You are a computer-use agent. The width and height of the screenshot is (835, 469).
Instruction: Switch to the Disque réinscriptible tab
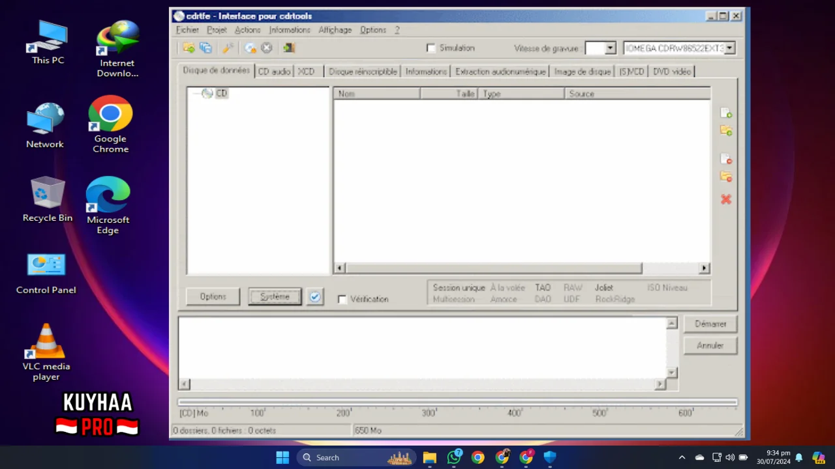click(x=363, y=72)
